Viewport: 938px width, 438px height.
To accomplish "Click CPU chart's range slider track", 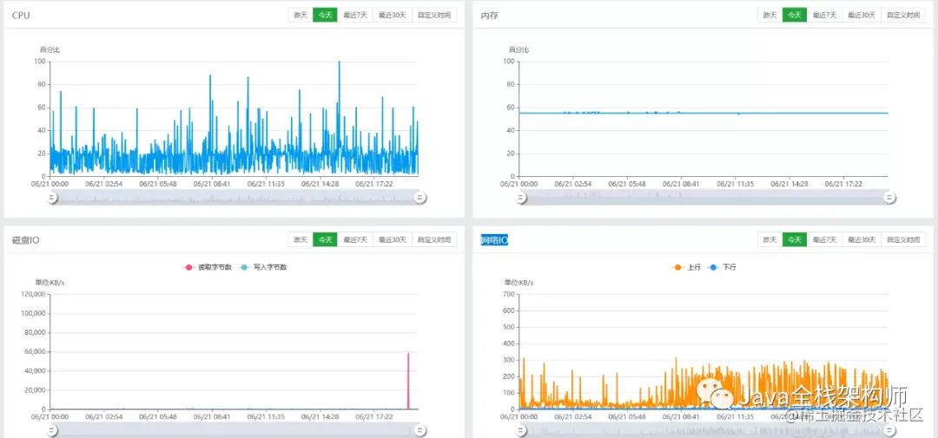I will point(236,198).
